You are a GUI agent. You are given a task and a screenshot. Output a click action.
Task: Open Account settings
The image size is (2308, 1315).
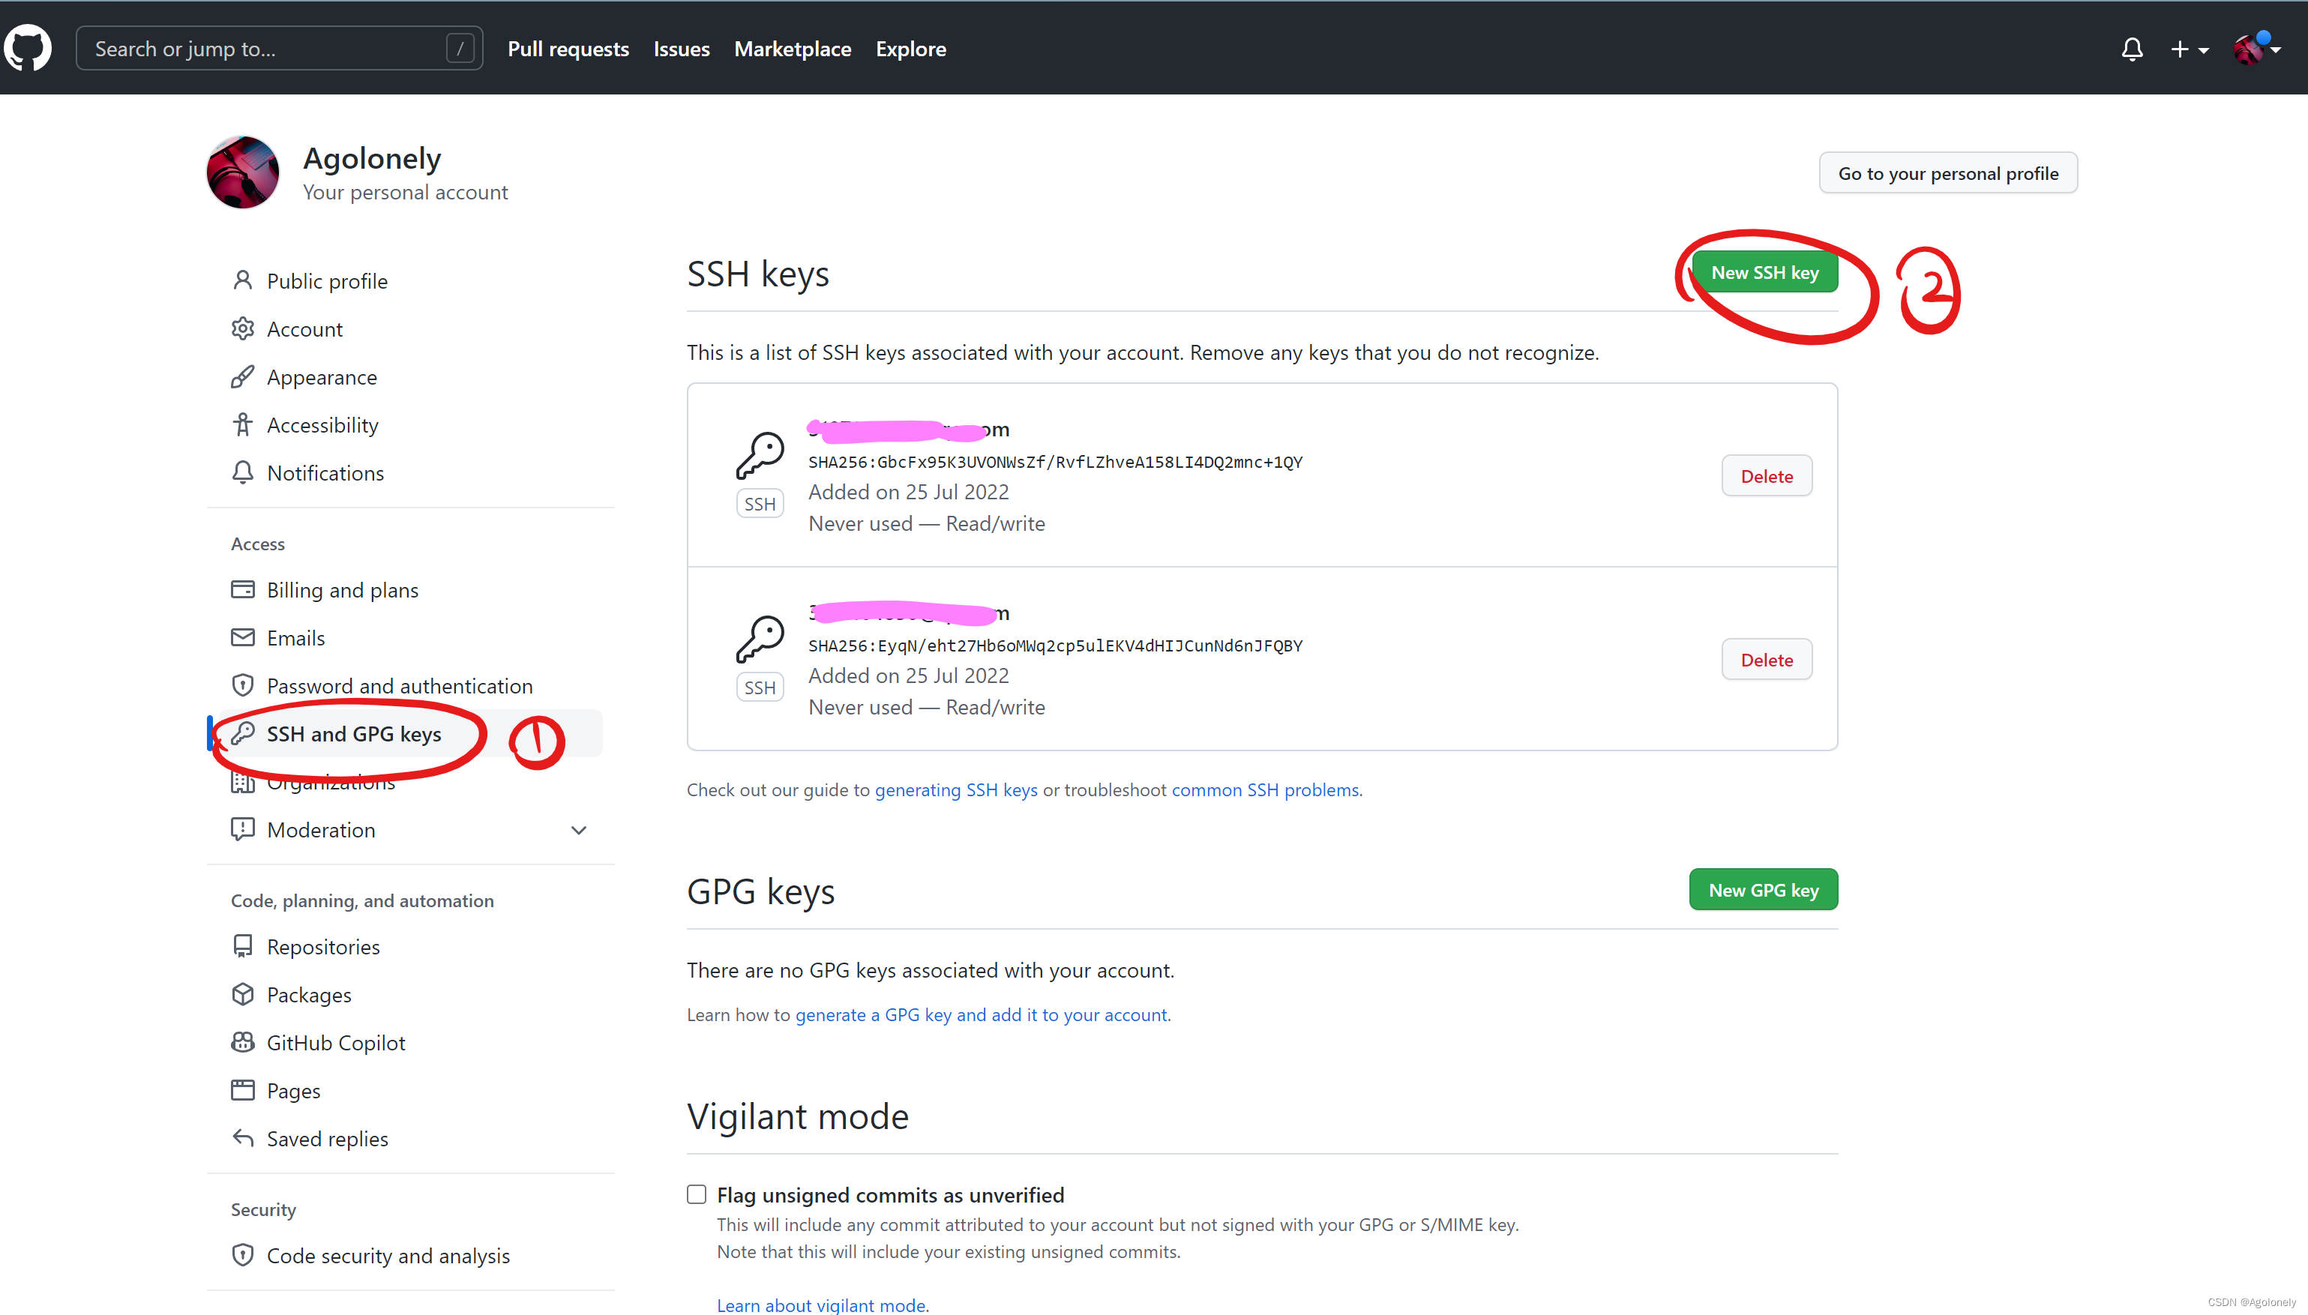click(304, 328)
